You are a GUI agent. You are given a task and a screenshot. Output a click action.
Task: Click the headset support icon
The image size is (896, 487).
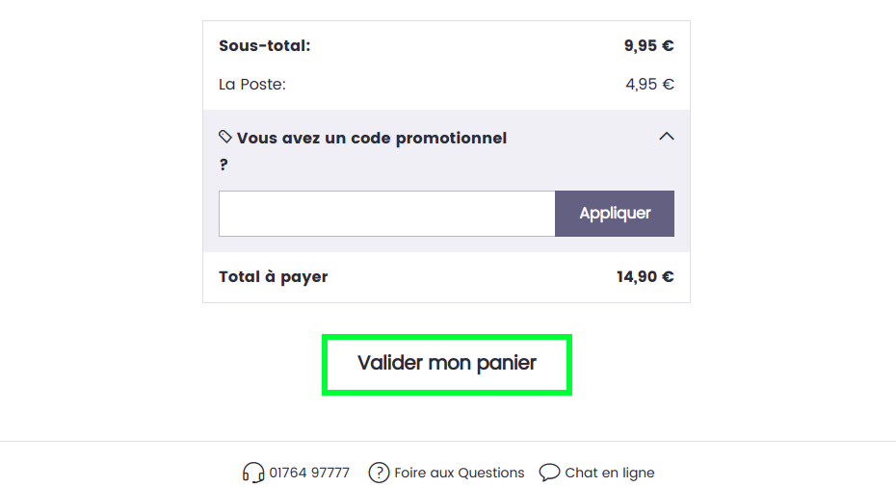pos(253,473)
